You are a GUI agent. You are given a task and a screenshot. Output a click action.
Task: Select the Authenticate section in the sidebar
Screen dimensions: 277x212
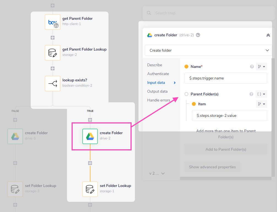pyautogui.click(x=158, y=74)
